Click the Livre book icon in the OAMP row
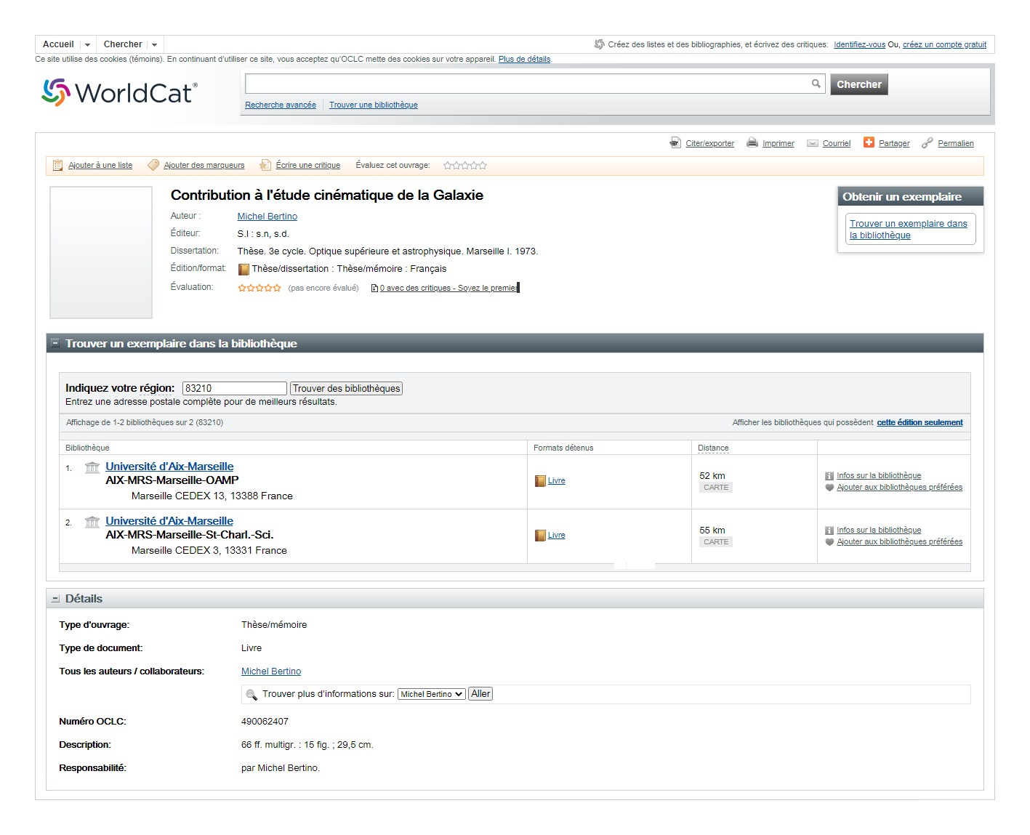1030x835 pixels. coord(540,481)
